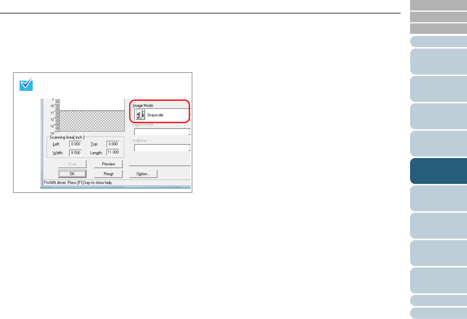Select the Length value field

click(113, 152)
